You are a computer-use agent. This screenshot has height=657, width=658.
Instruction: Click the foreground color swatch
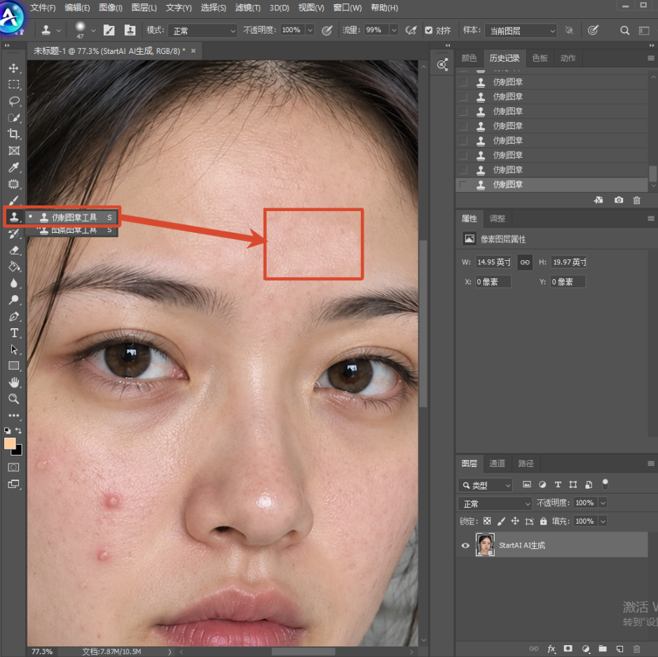click(10, 444)
